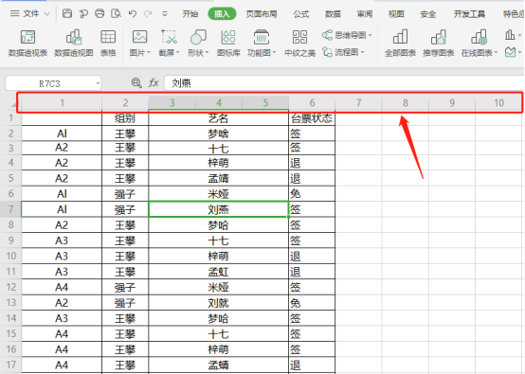Insert a PivotTable via 数据透视表 icon
The height and width of the screenshot is (374, 525).
(27, 43)
